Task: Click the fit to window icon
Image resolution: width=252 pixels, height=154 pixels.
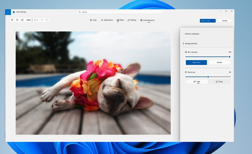Action: pyautogui.click(x=22, y=20)
